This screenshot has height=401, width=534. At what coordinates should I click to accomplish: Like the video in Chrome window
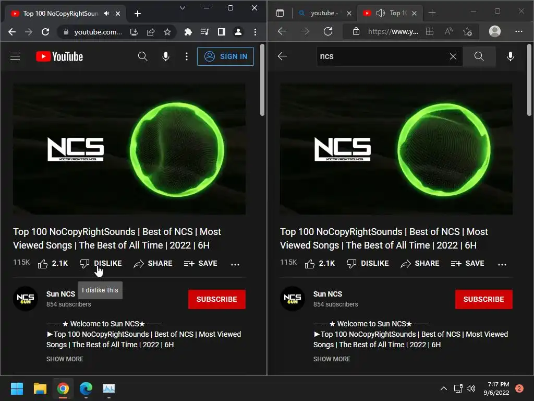click(x=53, y=264)
